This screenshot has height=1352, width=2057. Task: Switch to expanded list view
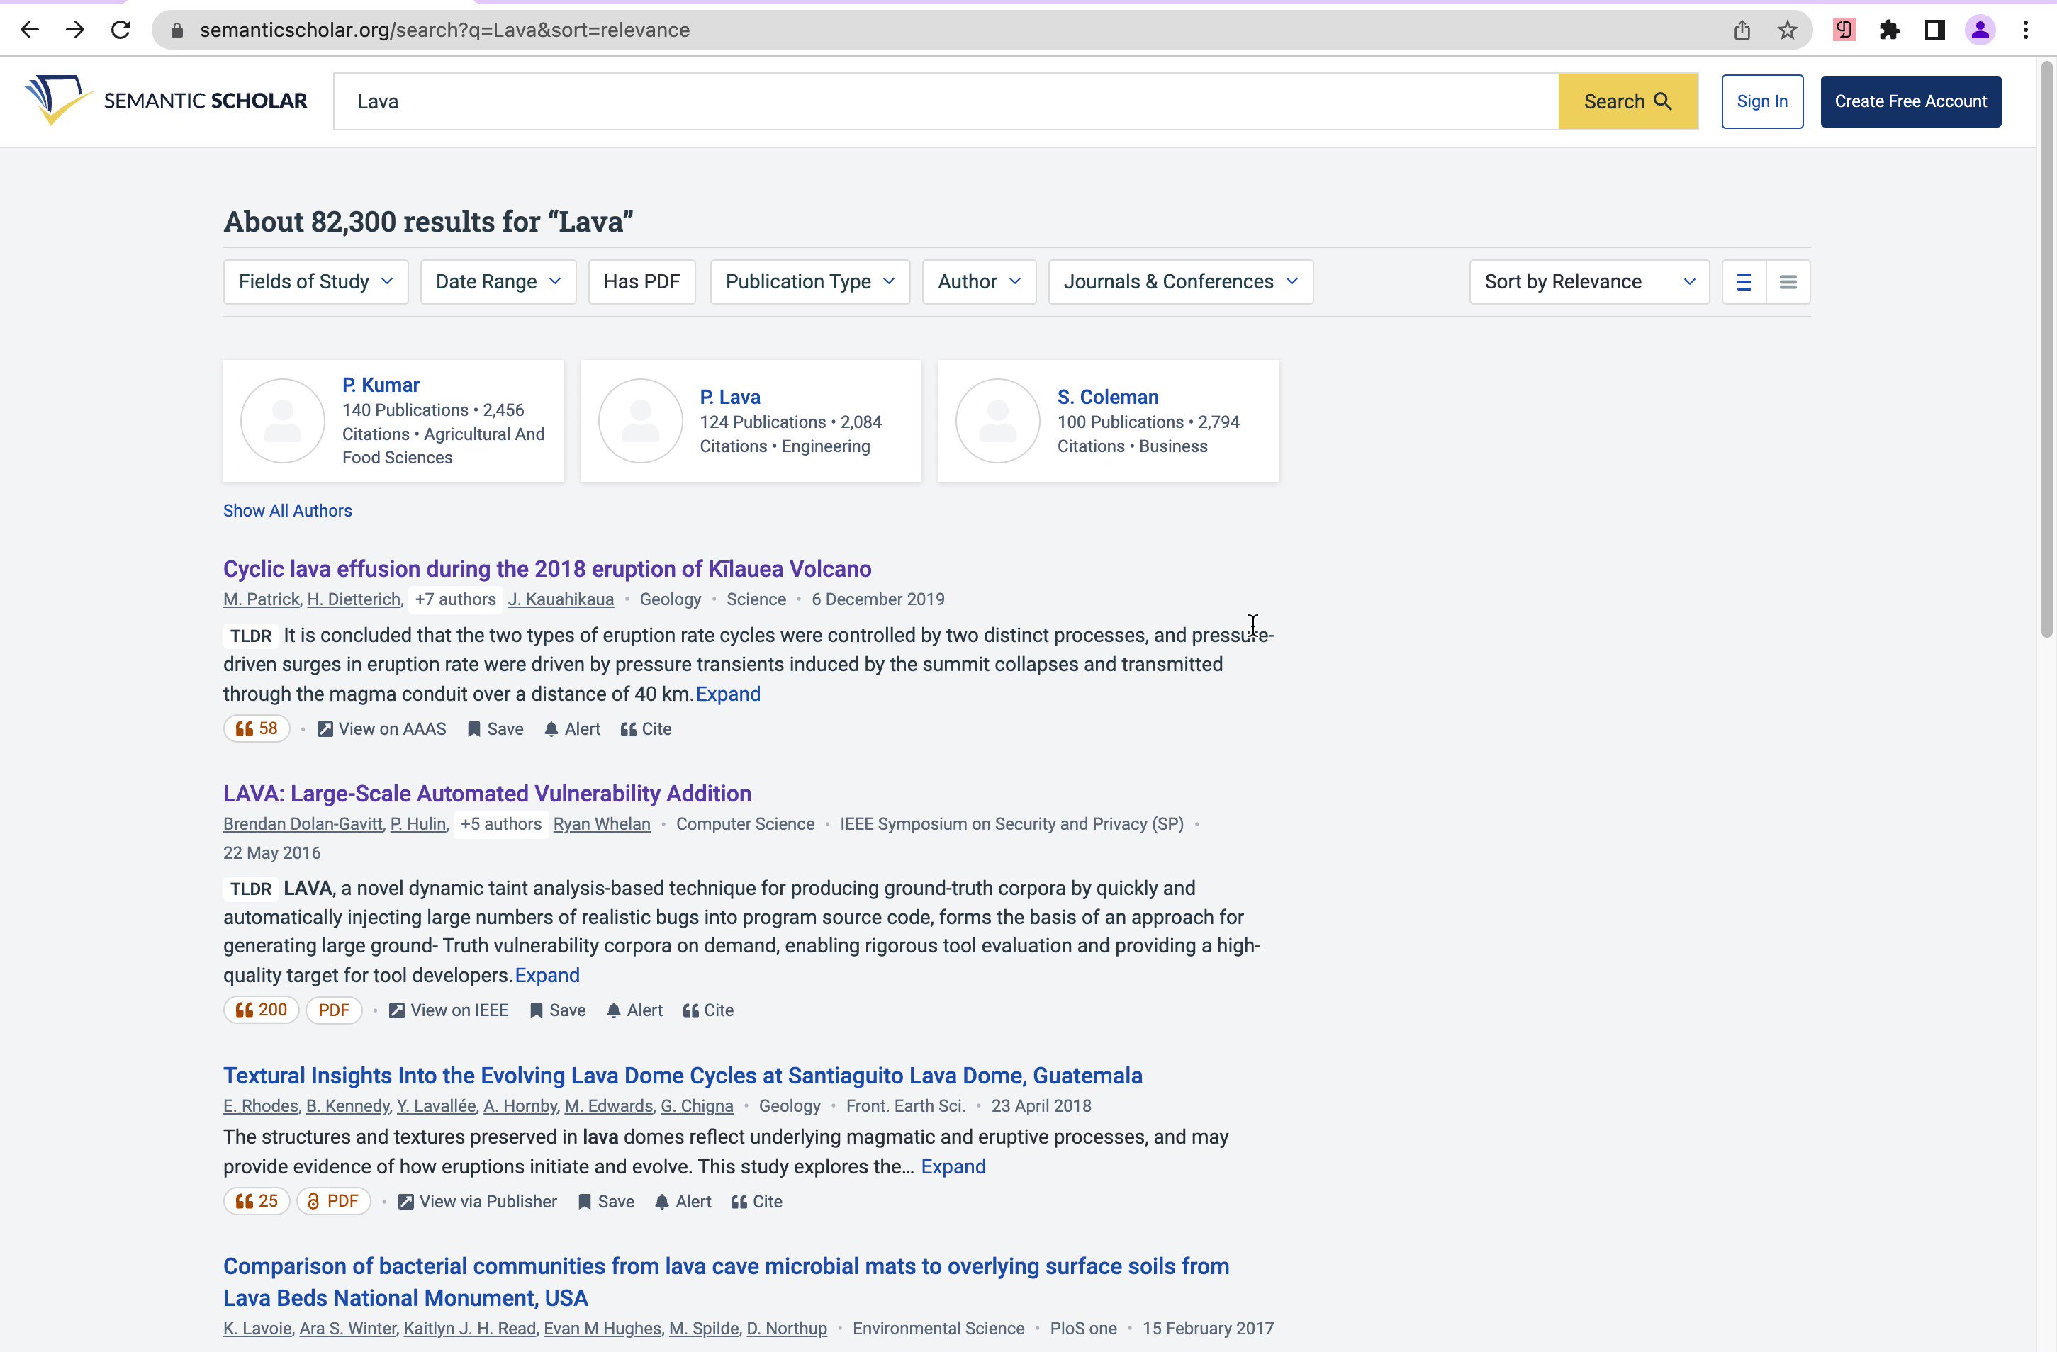pos(1743,281)
